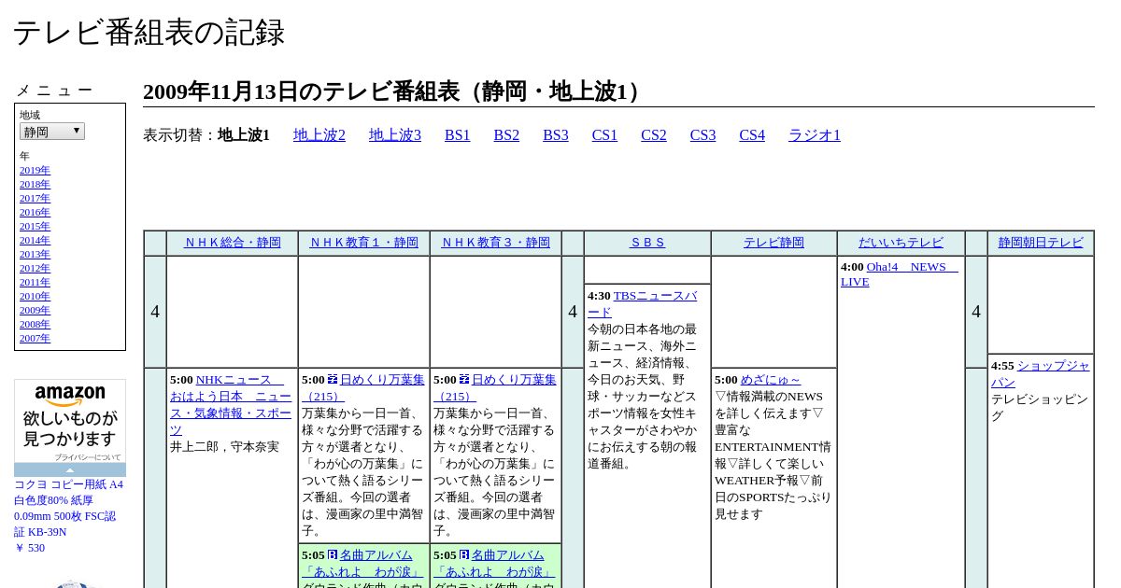The image size is (1121, 588).
Task: Select year 2019年 in the menu
Action: (35, 171)
